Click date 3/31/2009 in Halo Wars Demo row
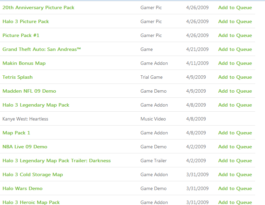265x205 pixels. pyautogui.click(x=197, y=188)
